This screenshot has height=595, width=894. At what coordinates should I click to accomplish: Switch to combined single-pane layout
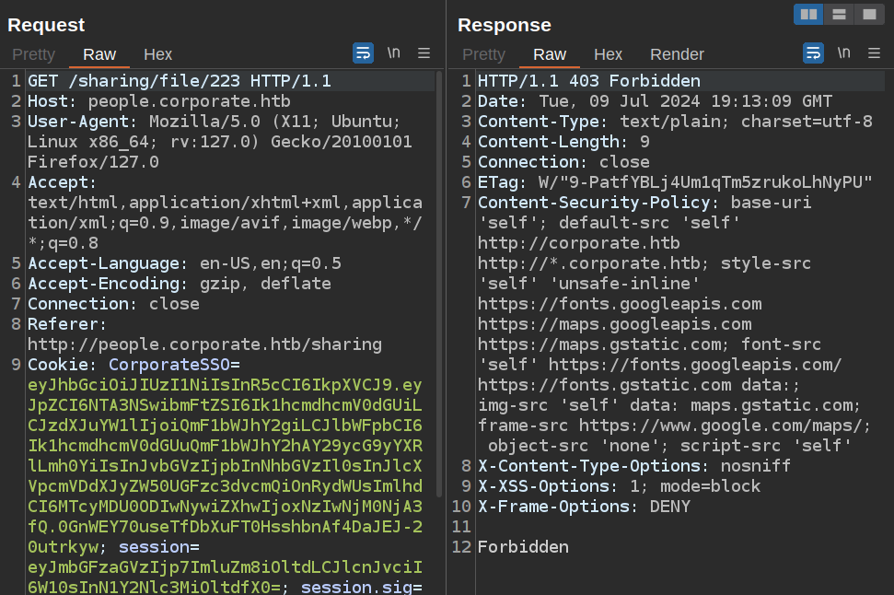[x=868, y=14]
